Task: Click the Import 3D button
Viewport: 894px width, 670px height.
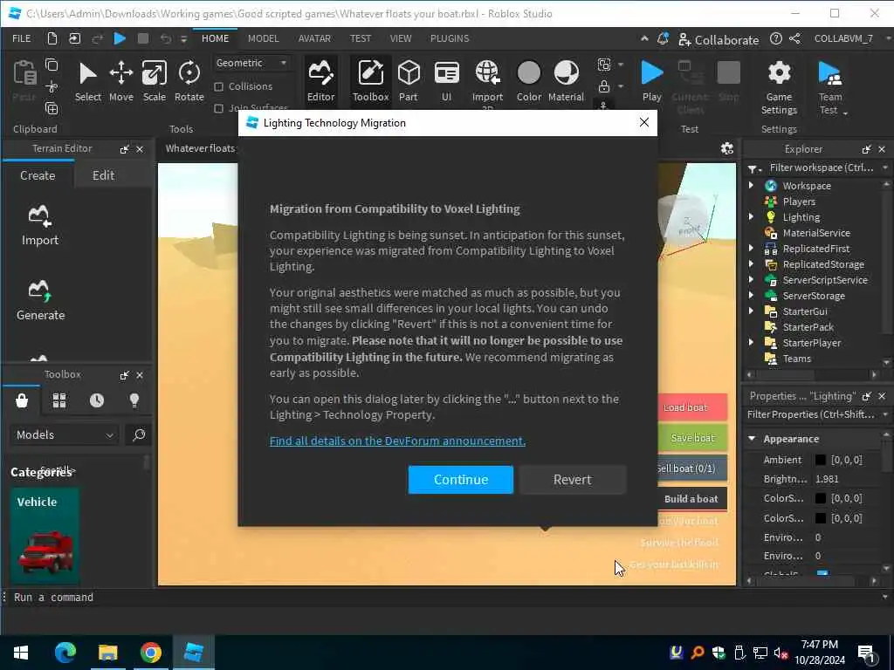Action: pos(487,85)
